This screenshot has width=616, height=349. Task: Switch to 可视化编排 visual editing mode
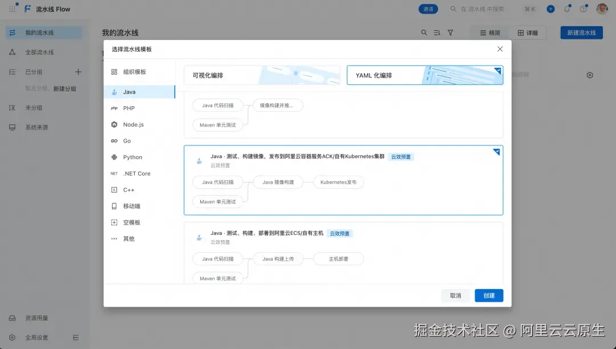[262, 75]
